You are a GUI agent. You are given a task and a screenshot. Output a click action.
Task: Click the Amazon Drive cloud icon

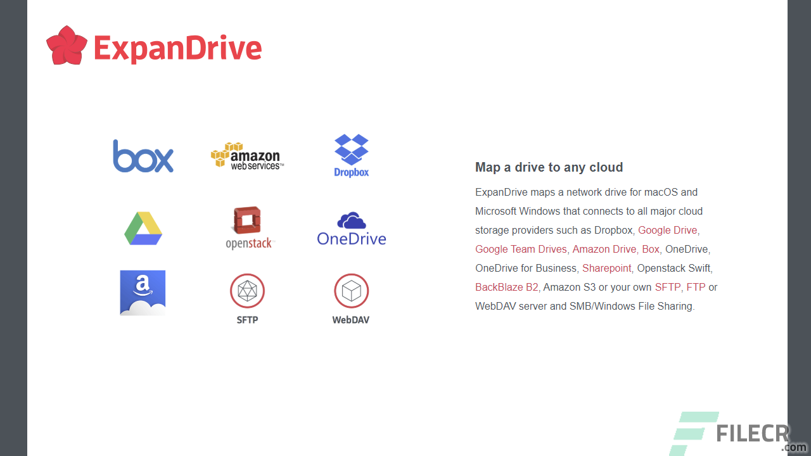coord(143,293)
